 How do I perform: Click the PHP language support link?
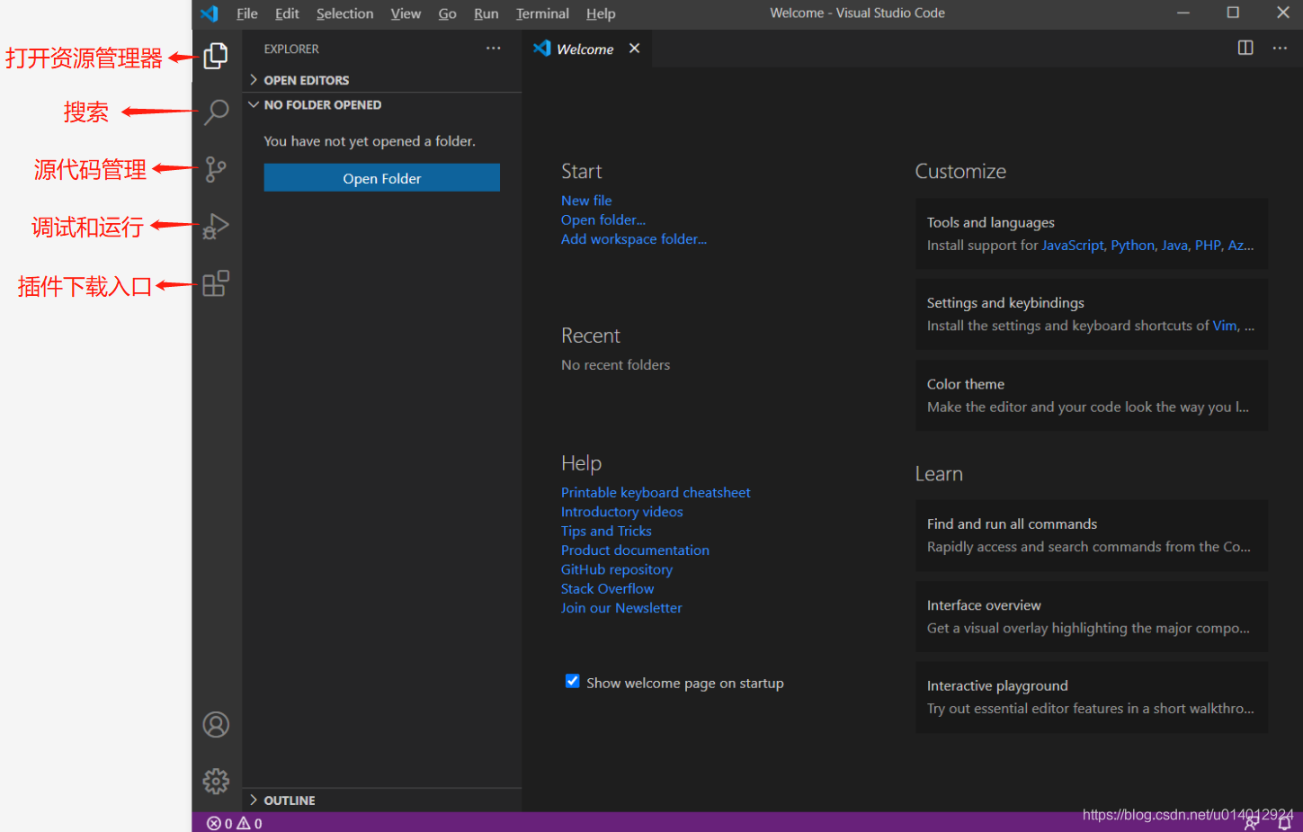pyautogui.click(x=1208, y=245)
